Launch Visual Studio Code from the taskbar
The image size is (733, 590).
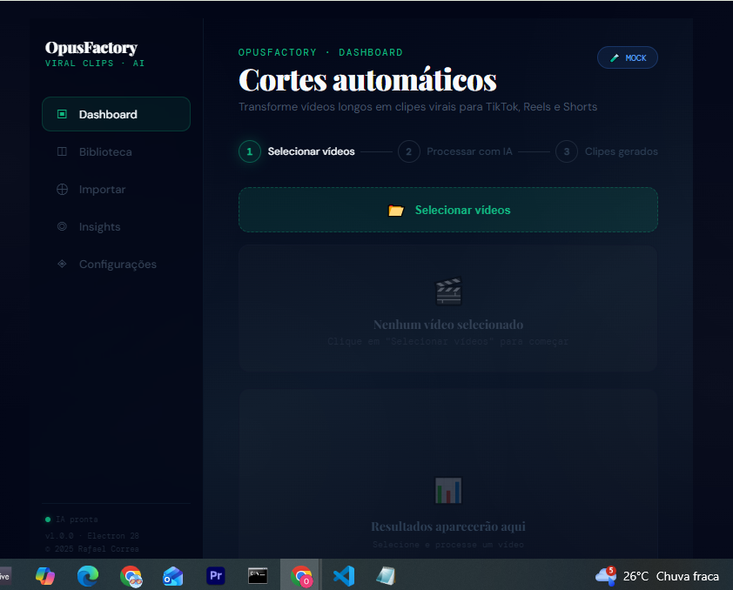click(343, 575)
